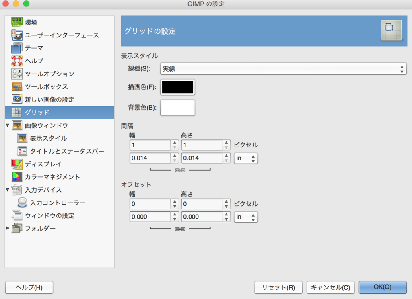Click the ウィンドウの設定 icon
412x299 pixels.
(x=17, y=215)
